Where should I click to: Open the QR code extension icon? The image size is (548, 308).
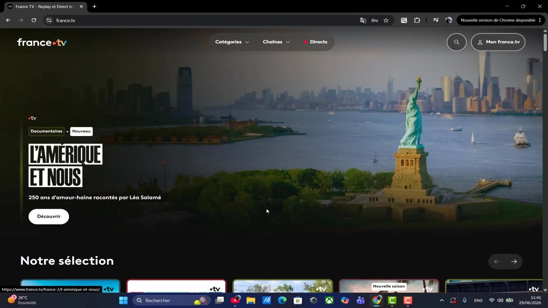pos(404,20)
